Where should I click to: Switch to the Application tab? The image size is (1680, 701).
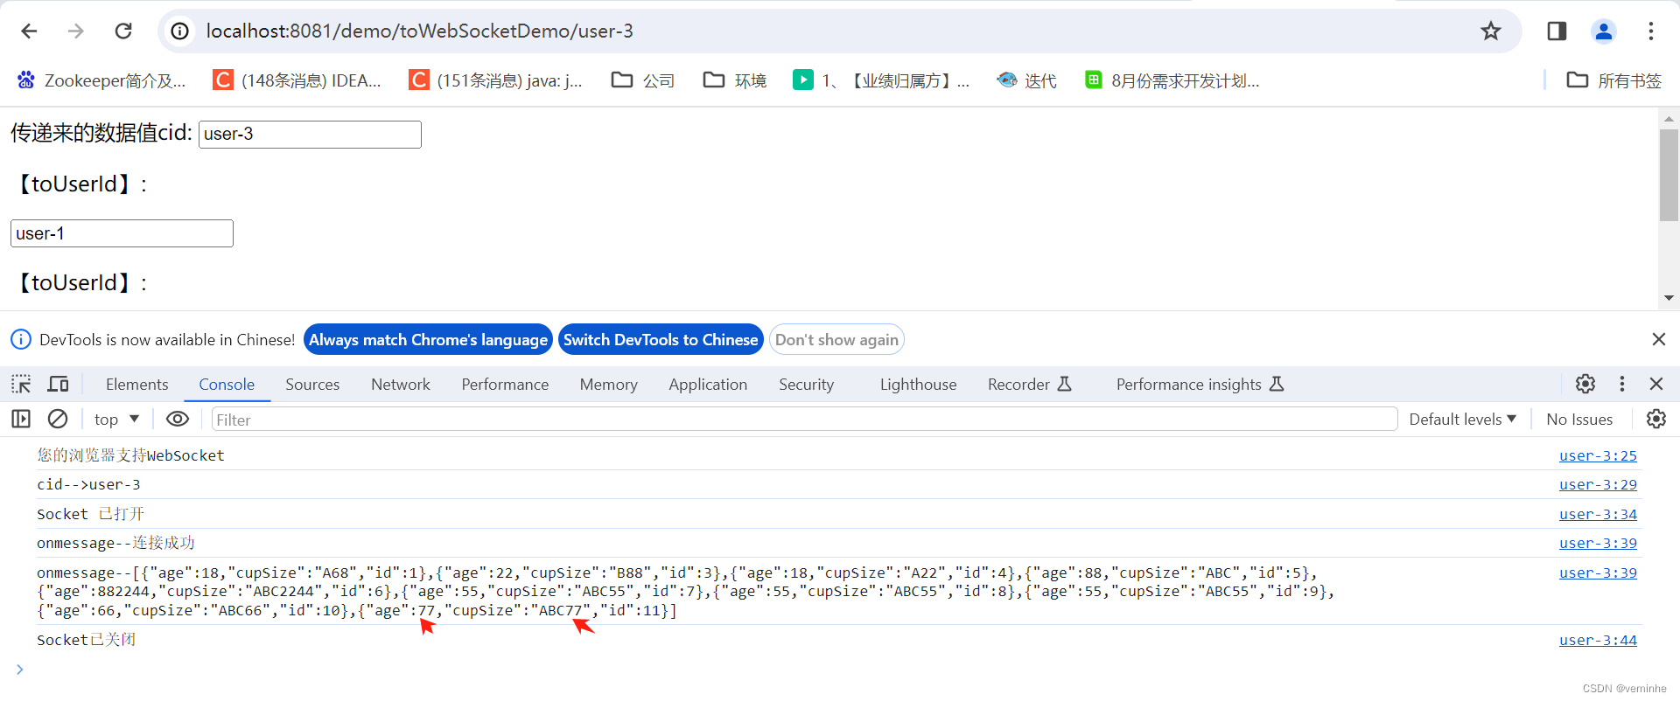pos(708,385)
